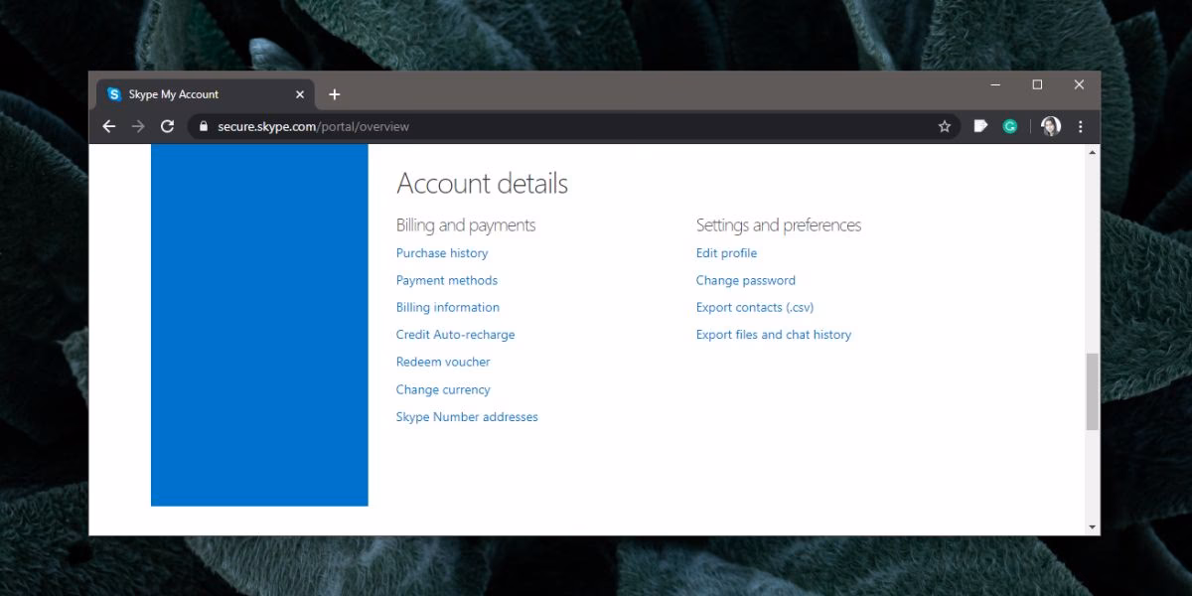
Task: Open Purchase history
Action: coord(441,253)
